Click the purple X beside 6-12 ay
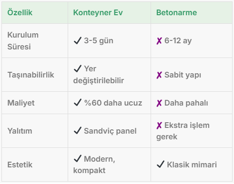Image resolution: width=234 pixels, height=184 pixels. click(x=159, y=41)
